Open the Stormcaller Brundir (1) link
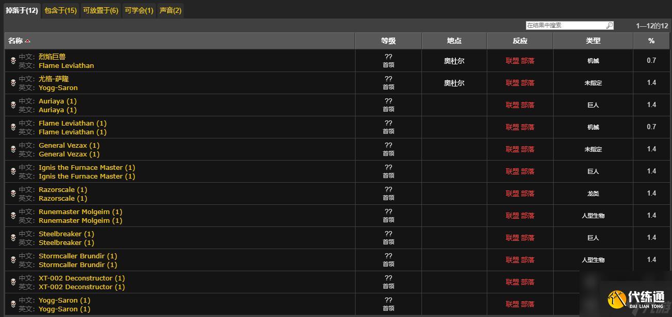Image resolution: width=672 pixels, height=317 pixels. 78,256
